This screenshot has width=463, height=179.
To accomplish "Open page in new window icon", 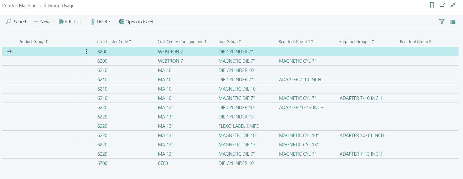I will [x=442, y=5].
